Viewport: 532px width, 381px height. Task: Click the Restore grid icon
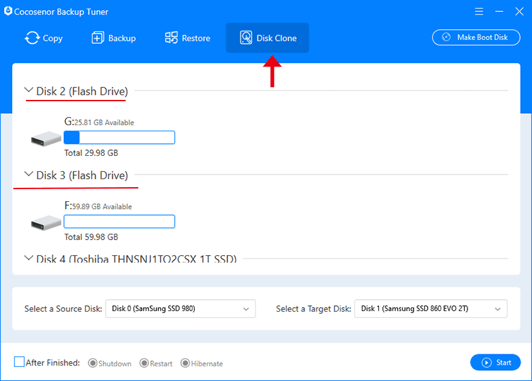pyautogui.click(x=172, y=38)
